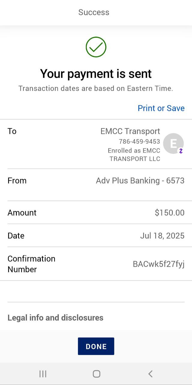192x385 pixels.
Task: Select confirmation number BACwk5f27fyj
Action: [x=158, y=264]
